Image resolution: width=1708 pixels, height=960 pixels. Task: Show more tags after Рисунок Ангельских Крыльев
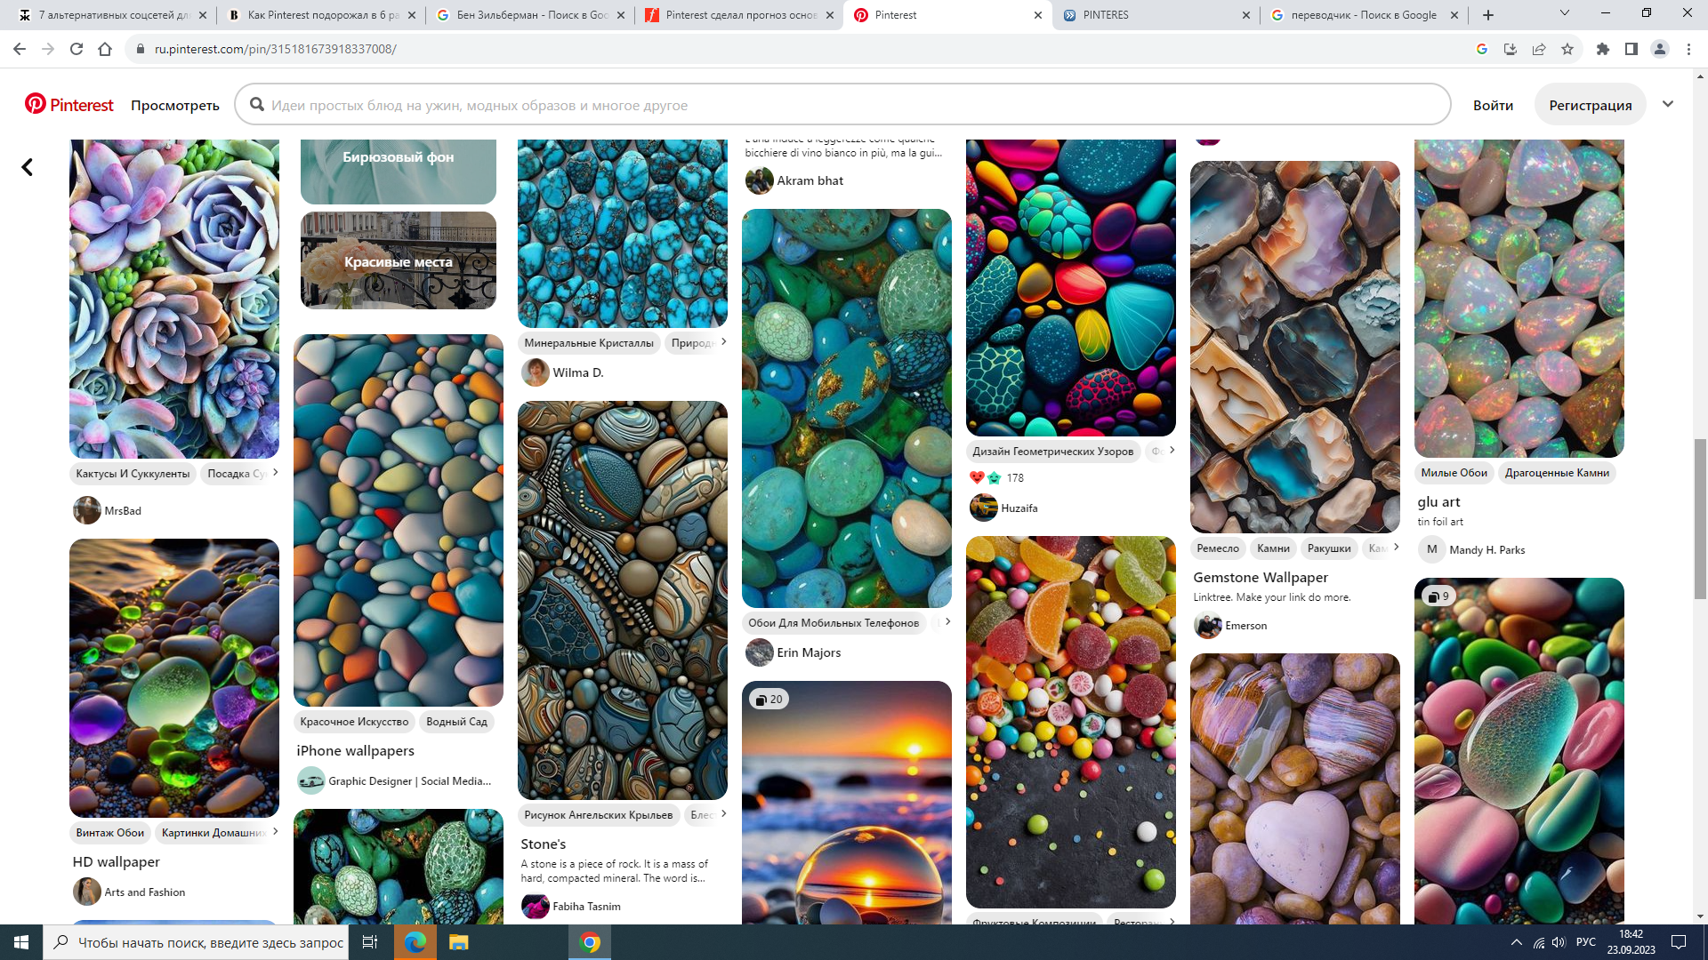[723, 813]
